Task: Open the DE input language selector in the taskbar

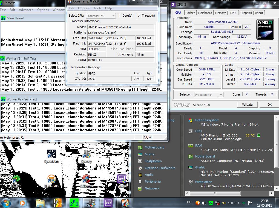Action: point(189,202)
